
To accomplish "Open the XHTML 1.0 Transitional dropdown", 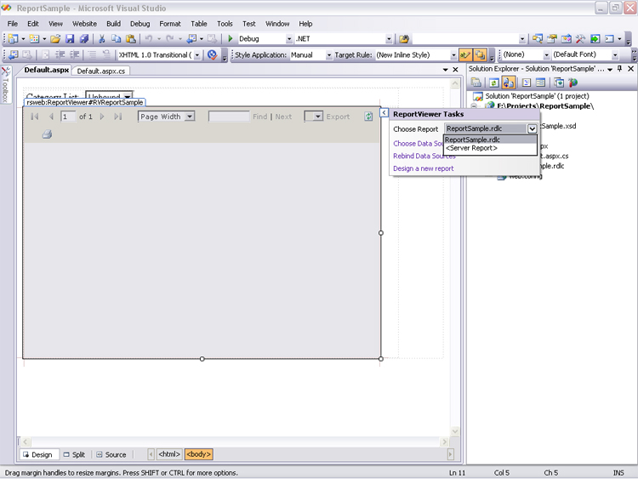I will (x=197, y=55).
